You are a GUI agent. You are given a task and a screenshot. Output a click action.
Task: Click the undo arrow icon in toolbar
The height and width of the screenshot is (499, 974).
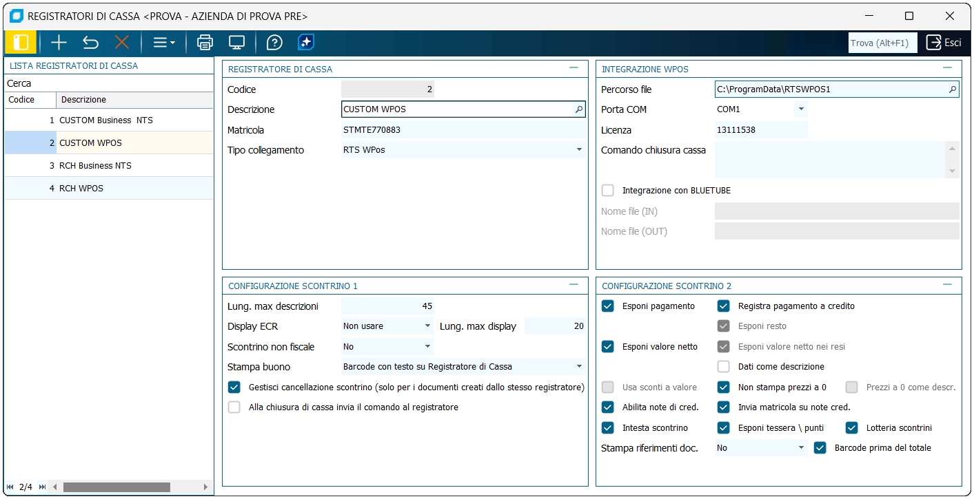tap(90, 43)
